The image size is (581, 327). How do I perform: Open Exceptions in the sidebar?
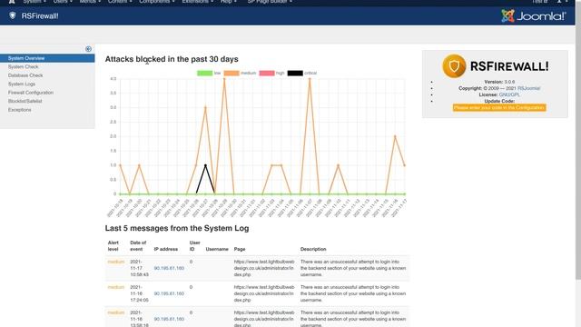click(20, 110)
